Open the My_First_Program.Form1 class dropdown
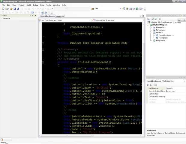Image resolution: width=186 pixels, height=144 pixels. pos(90,20)
